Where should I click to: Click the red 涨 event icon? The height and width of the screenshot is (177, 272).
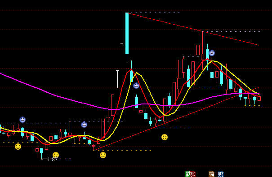(193, 174)
